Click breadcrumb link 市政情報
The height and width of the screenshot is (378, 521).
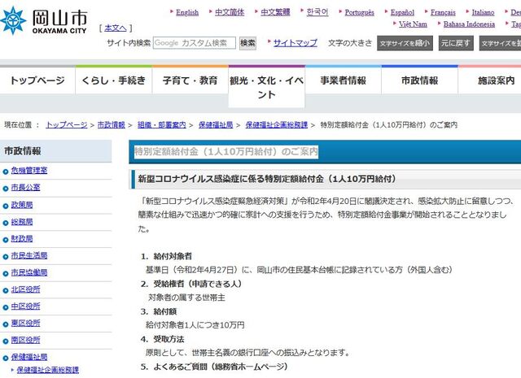111,125
